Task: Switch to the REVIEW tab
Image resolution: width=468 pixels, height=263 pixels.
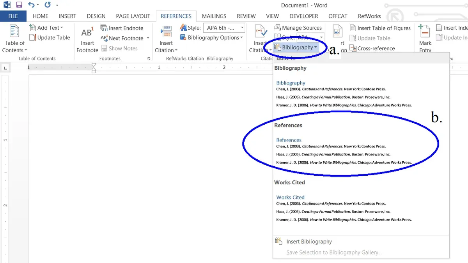Action: (246, 16)
